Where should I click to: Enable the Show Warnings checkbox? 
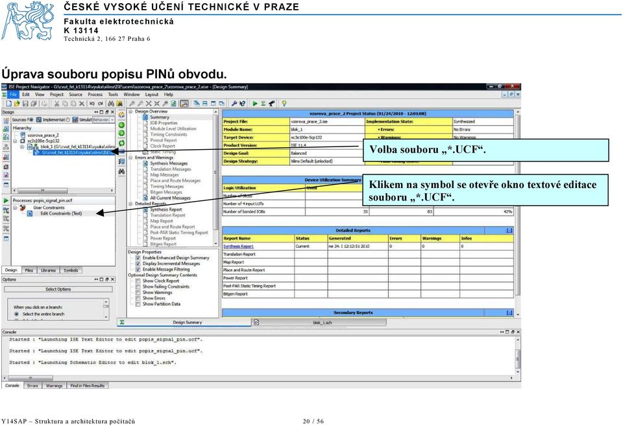click(138, 292)
